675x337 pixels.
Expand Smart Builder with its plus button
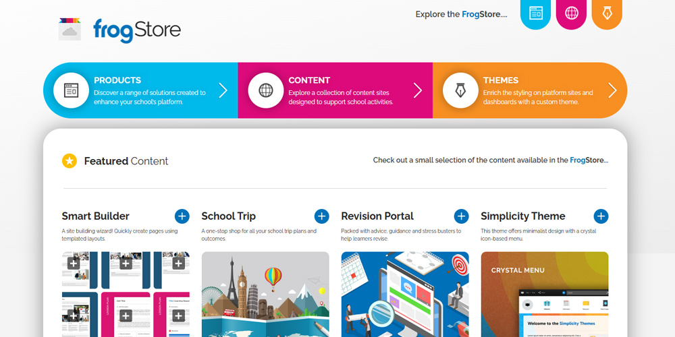(182, 216)
